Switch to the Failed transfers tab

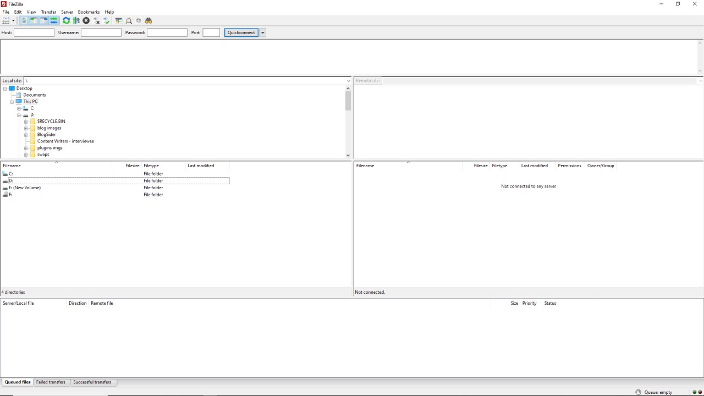point(51,382)
